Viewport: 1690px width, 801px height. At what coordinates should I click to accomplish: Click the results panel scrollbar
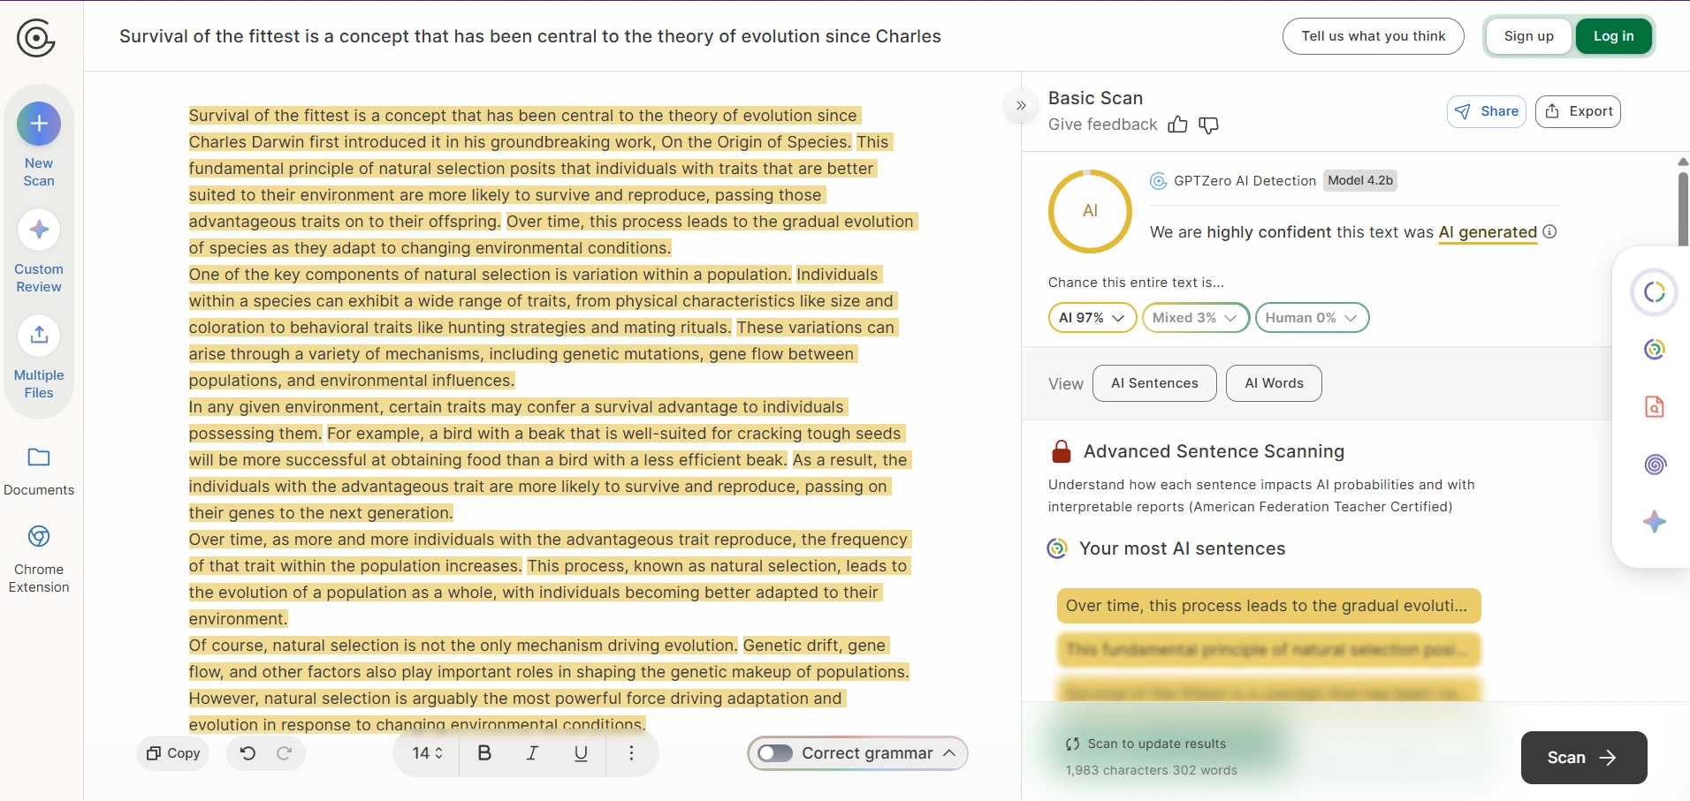(x=1683, y=208)
